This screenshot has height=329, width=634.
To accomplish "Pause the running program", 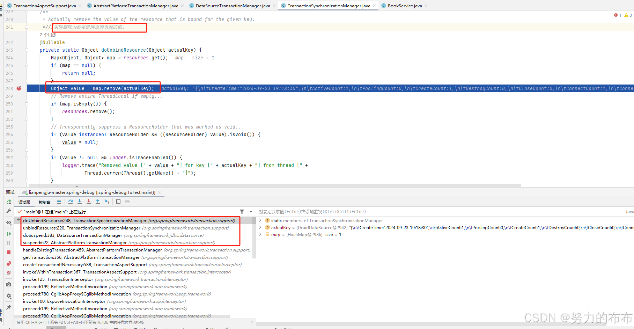I will coord(9,243).
